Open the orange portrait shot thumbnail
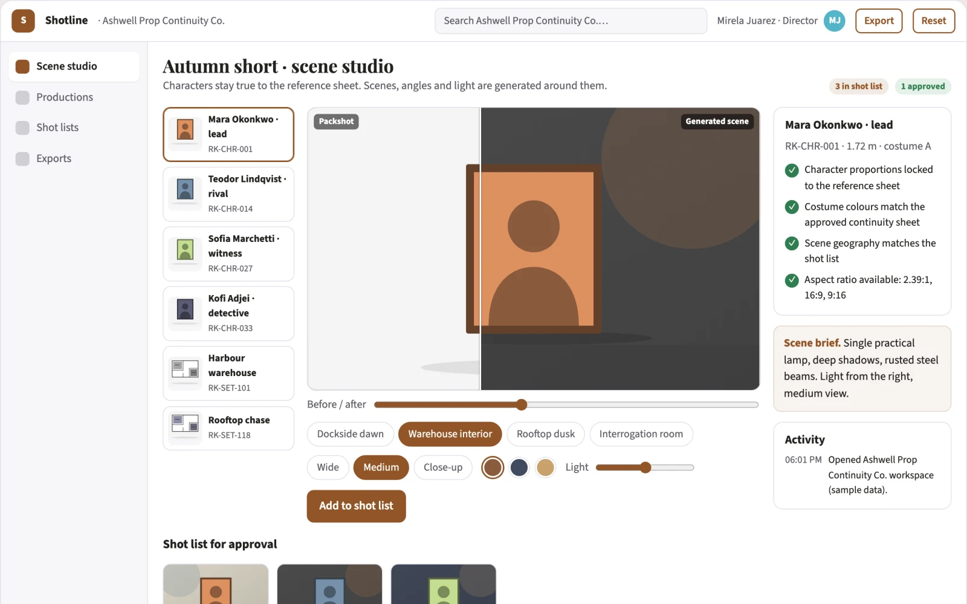The image size is (967, 604). click(x=216, y=584)
